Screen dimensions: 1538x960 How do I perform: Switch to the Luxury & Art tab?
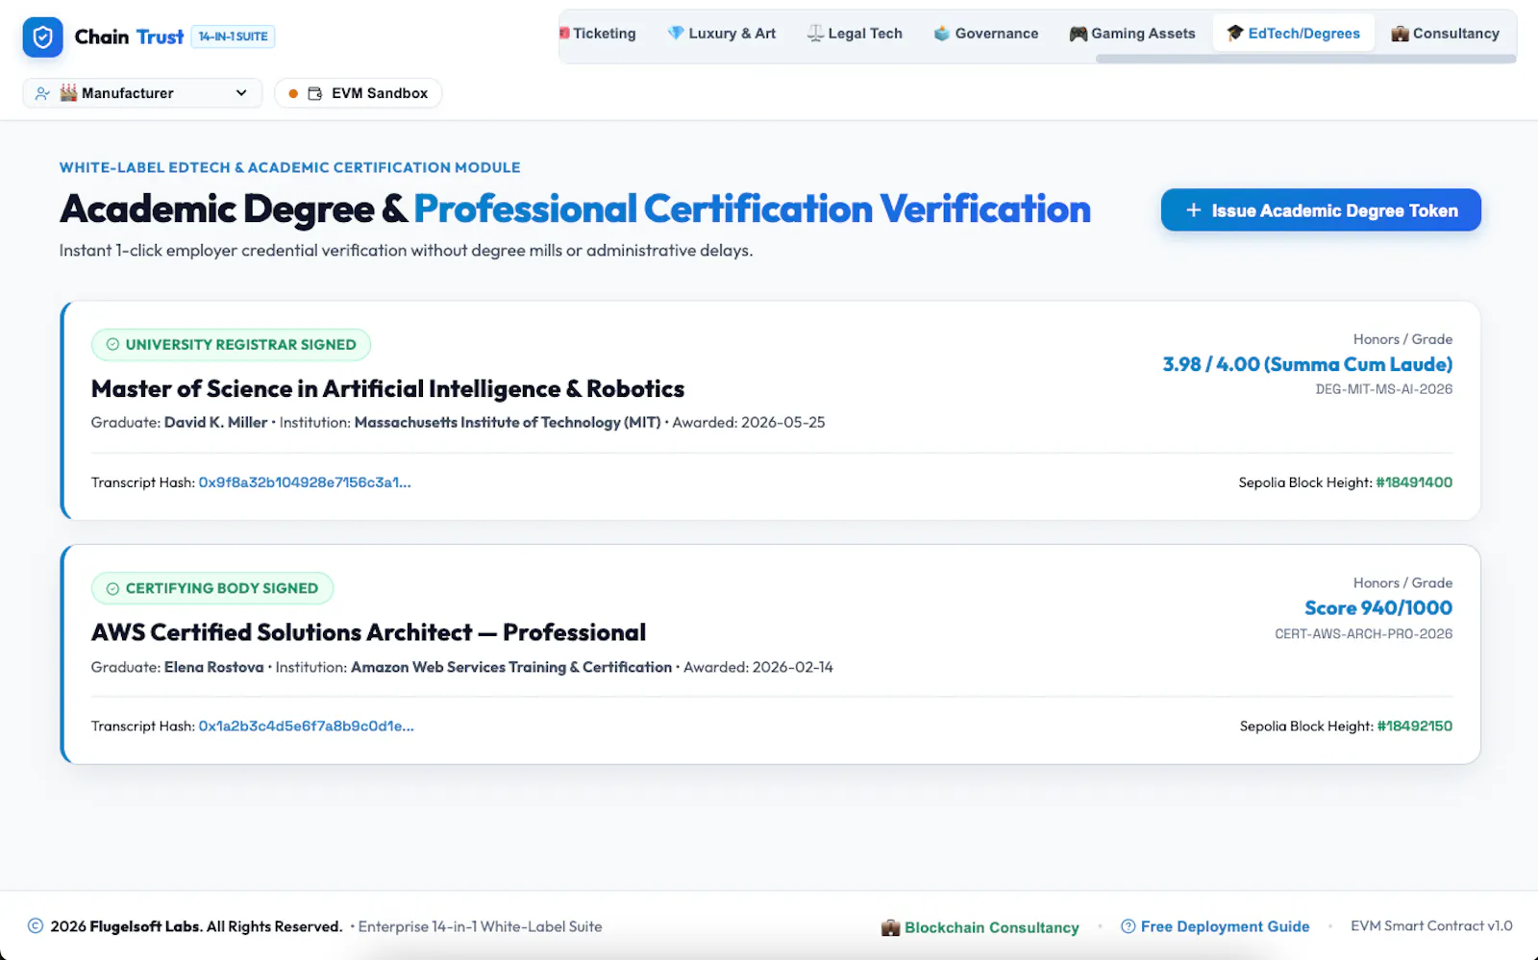(x=721, y=34)
